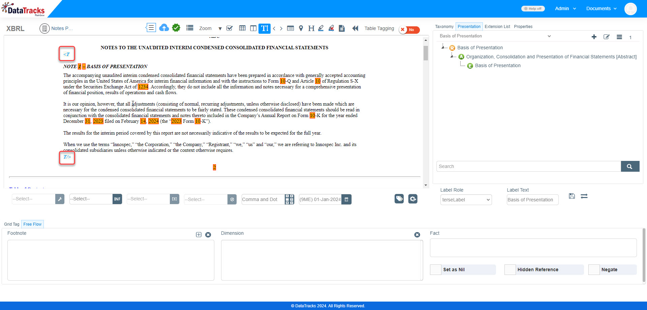647x310 pixels.
Task: Click the magnifier search button
Action: point(630,166)
